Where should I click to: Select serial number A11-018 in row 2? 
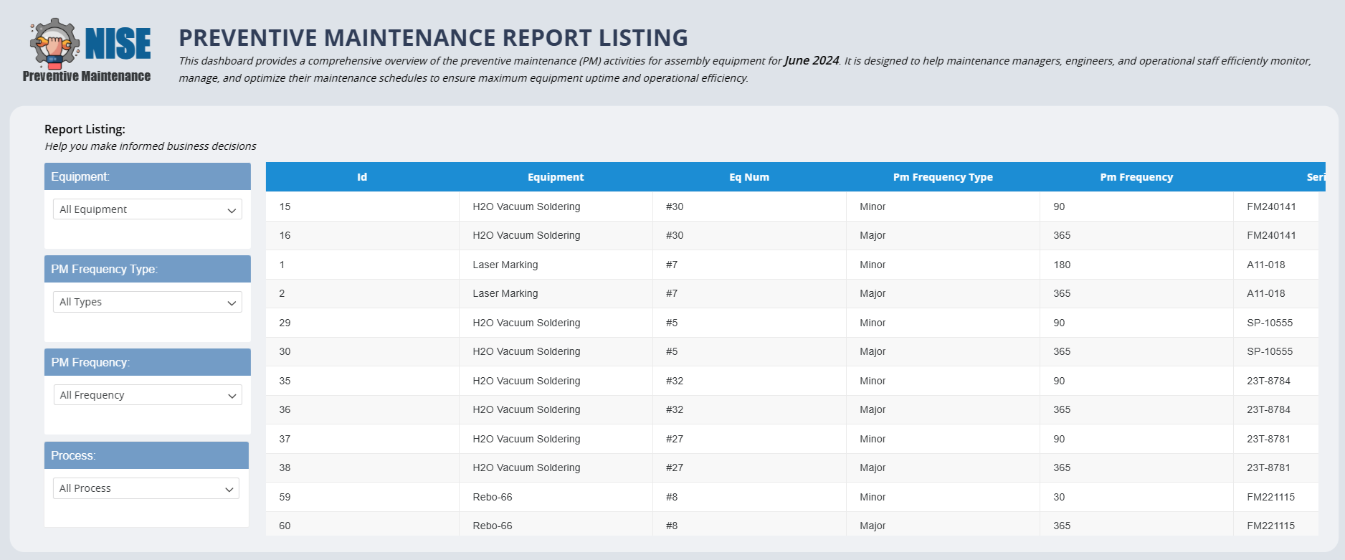tap(1266, 293)
